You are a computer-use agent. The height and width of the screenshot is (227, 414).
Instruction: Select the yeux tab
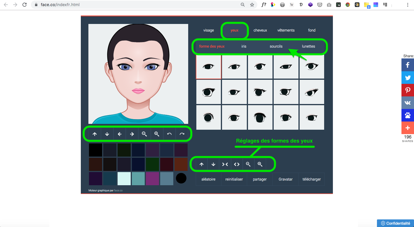coord(235,30)
